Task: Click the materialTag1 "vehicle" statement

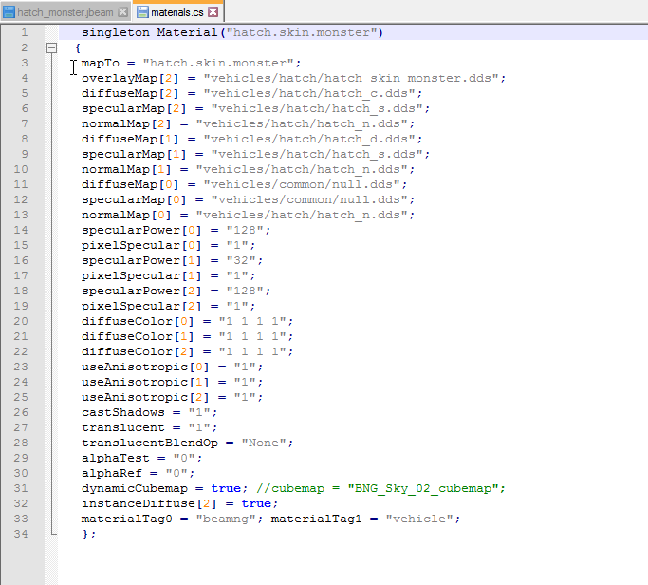Action: [365, 519]
